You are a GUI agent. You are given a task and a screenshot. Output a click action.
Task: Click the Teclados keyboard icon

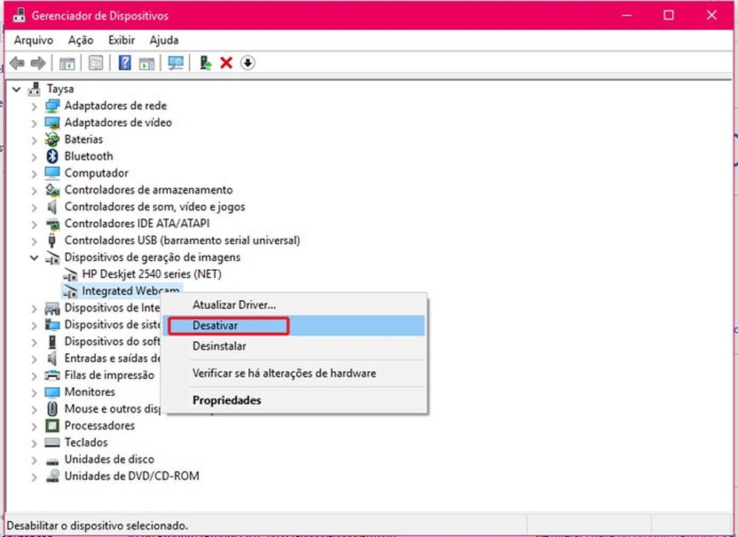coord(52,442)
